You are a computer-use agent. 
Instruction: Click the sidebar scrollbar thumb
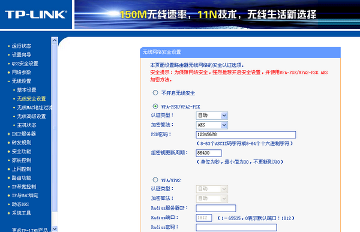pos(55,127)
